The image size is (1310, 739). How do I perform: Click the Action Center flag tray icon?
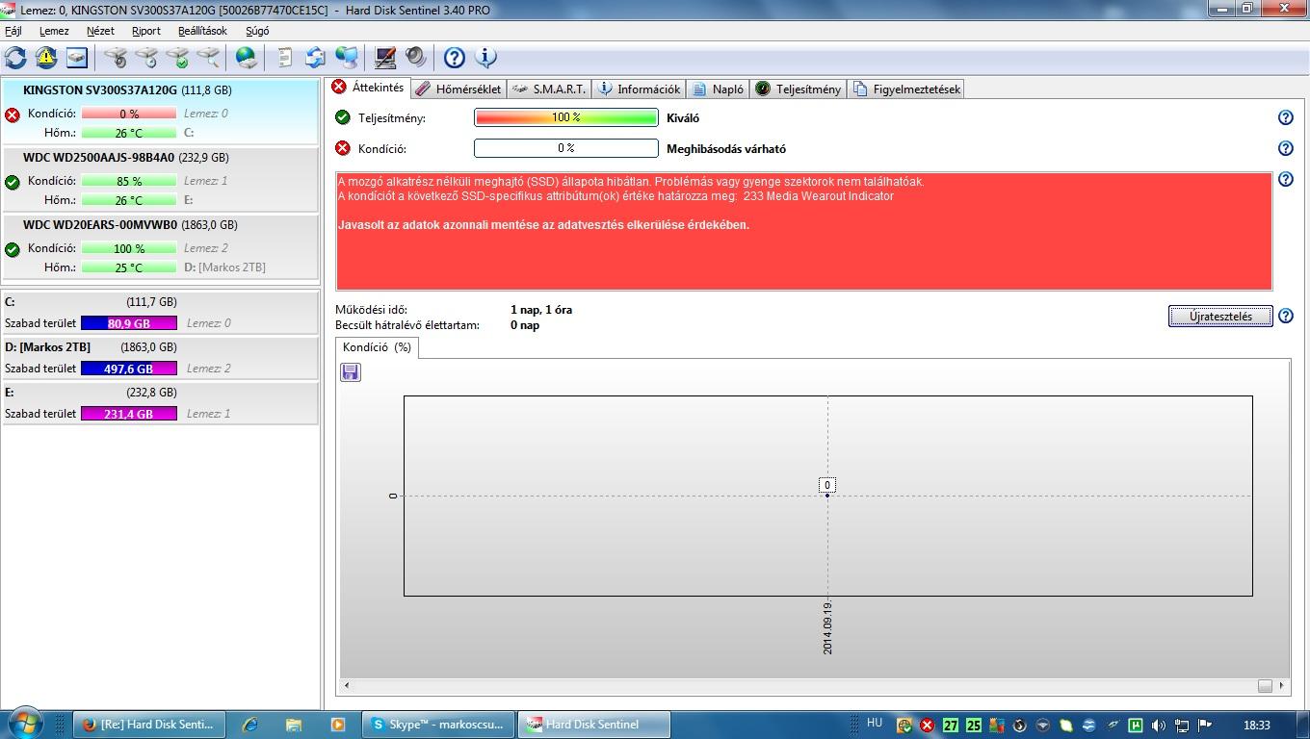tap(1204, 726)
